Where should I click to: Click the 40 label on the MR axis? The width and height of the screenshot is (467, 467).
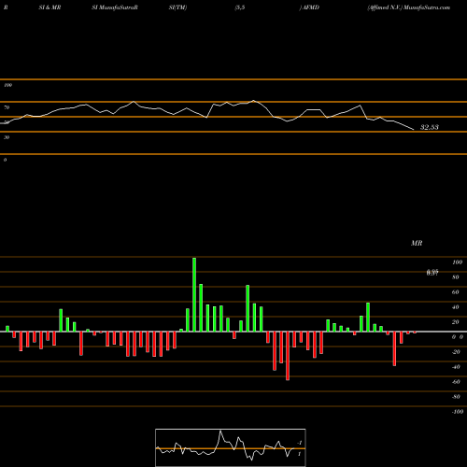[x=456, y=307]
